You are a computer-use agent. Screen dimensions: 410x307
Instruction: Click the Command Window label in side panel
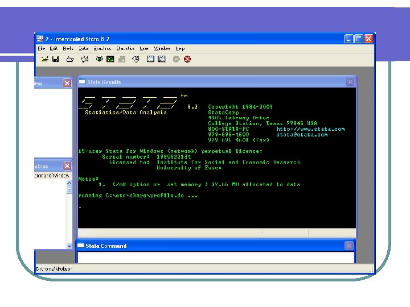point(52,176)
